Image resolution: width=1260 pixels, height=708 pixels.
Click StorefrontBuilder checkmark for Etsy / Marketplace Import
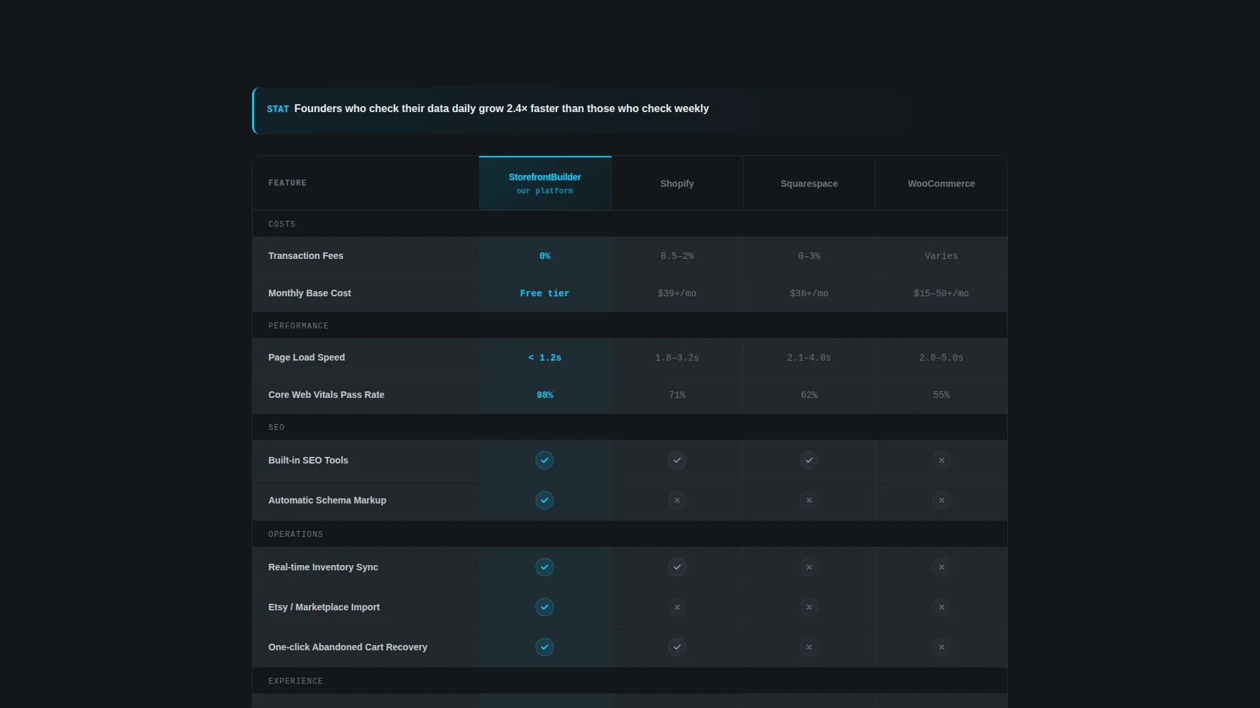point(545,607)
